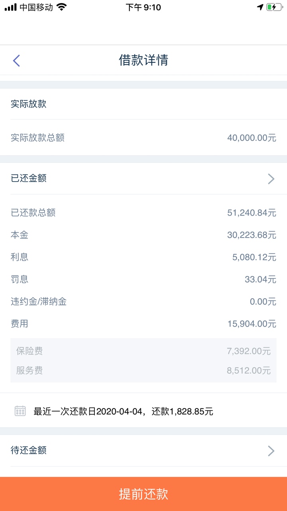
Task: Tap the 借款详情 page title
Action: tap(143, 60)
